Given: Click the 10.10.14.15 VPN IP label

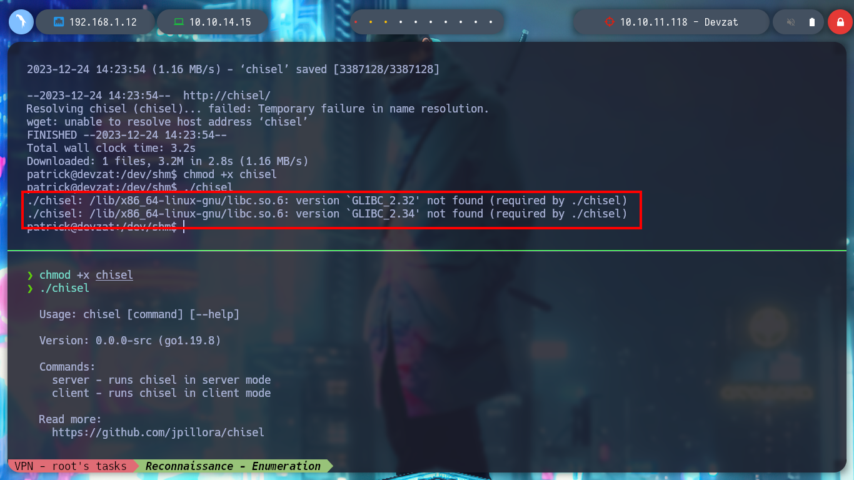Looking at the screenshot, I should click(x=220, y=22).
